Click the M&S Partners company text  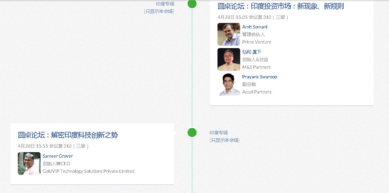pos(256,67)
